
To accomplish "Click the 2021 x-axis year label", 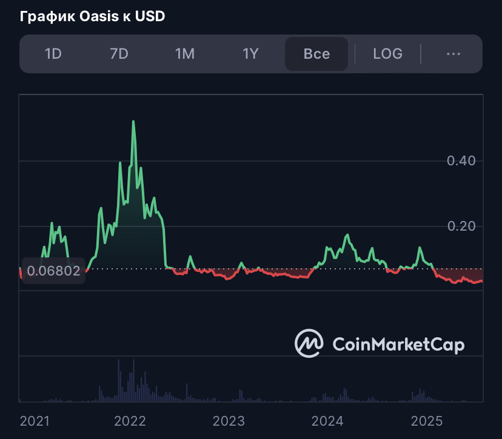I will tap(35, 421).
